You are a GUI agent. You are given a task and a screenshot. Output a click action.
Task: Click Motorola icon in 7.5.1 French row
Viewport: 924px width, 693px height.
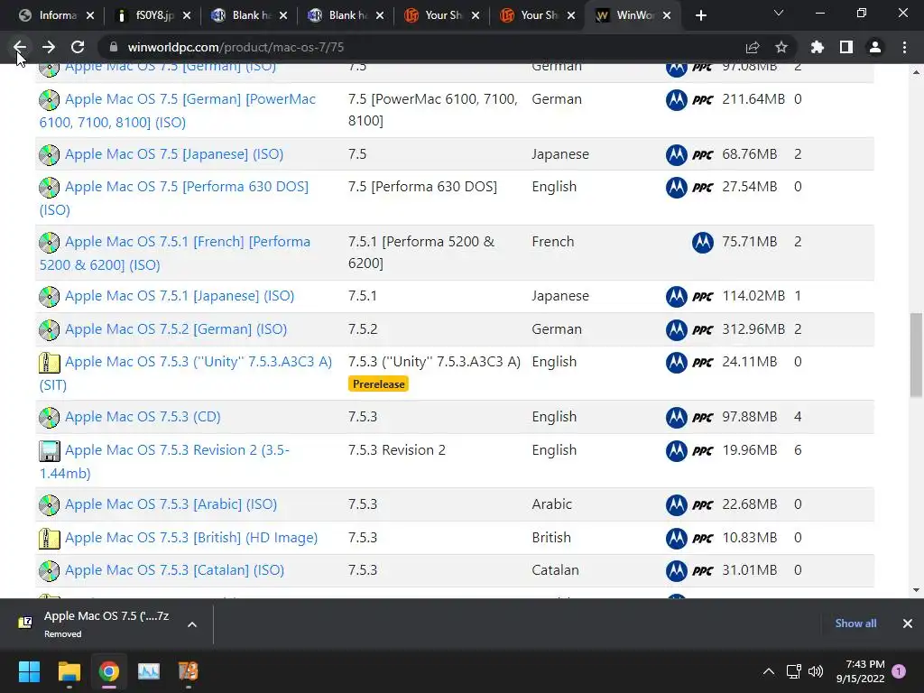click(702, 242)
